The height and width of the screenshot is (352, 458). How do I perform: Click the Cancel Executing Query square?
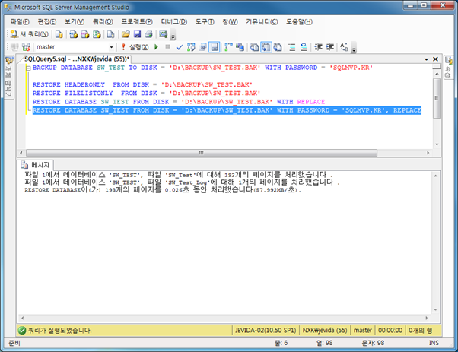pyautogui.click(x=167, y=46)
